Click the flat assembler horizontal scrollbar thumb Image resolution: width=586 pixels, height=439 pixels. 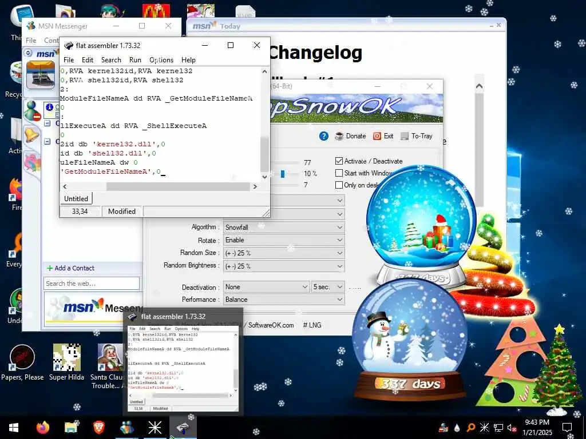click(178, 186)
